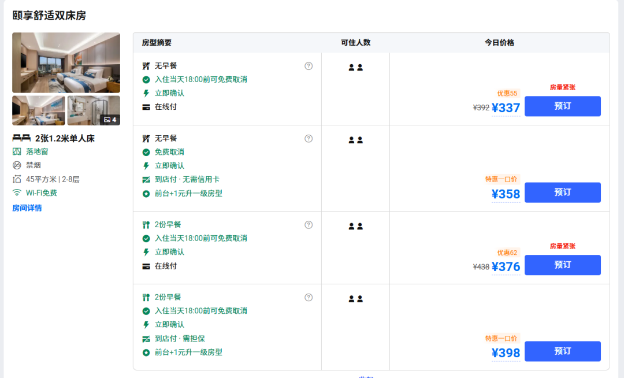Click the 落地窗 window icon
The height and width of the screenshot is (378, 624).
[17, 151]
